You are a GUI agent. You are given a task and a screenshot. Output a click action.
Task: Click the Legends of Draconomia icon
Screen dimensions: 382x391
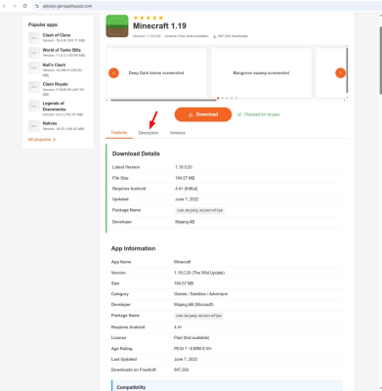34,107
